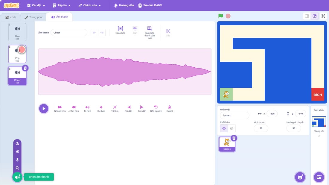Click the red stop button
This screenshot has height=185, width=329.
(228, 16)
